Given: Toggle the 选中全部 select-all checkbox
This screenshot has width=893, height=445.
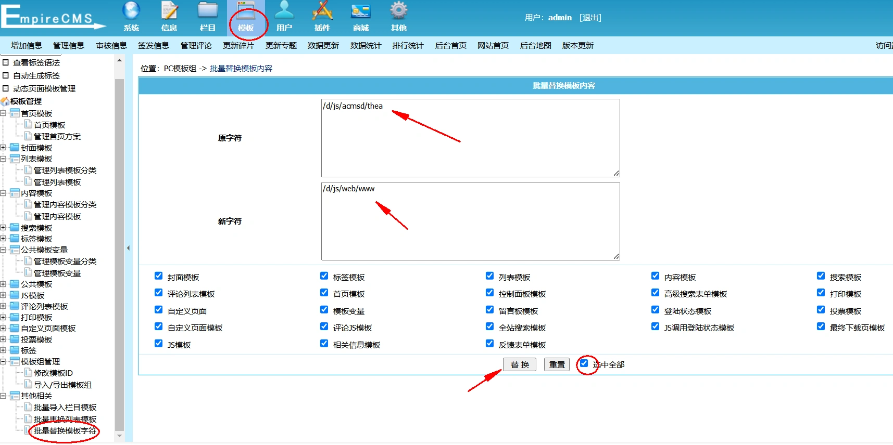Looking at the screenshot, I should (x=584, y=363).
